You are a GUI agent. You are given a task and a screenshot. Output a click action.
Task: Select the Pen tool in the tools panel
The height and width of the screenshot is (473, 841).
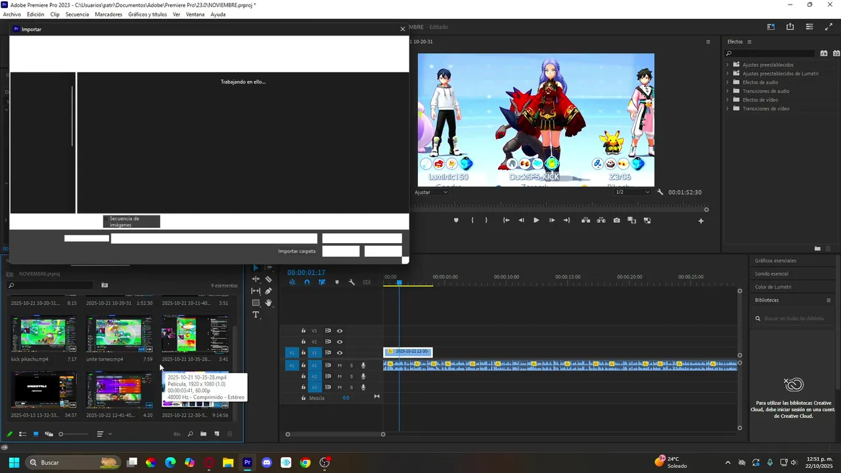coord(268,291)
